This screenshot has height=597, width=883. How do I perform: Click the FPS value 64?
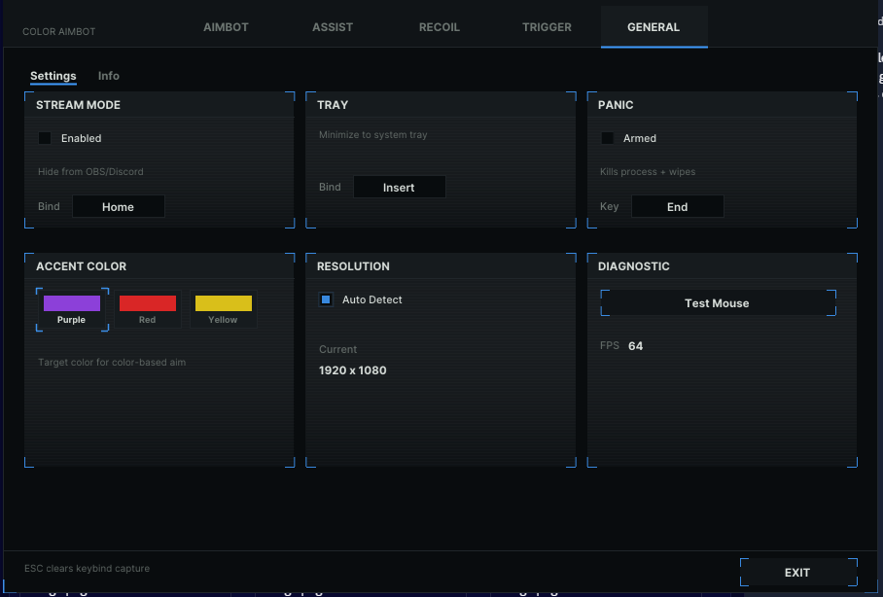coord(635,346)
